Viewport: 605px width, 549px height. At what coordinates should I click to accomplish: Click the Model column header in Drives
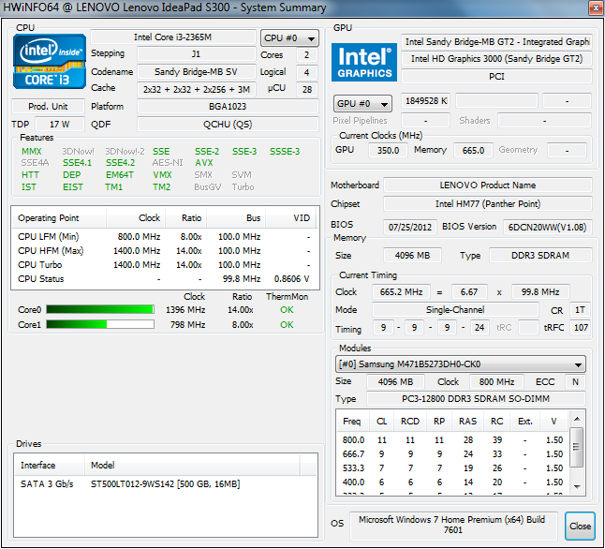click(x=103, y=465)
